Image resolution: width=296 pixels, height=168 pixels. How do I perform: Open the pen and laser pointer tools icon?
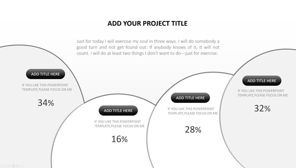(9, 166)
